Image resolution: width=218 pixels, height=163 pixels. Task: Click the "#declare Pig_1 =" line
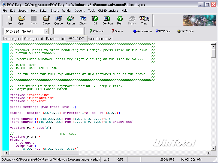point(25,137)
